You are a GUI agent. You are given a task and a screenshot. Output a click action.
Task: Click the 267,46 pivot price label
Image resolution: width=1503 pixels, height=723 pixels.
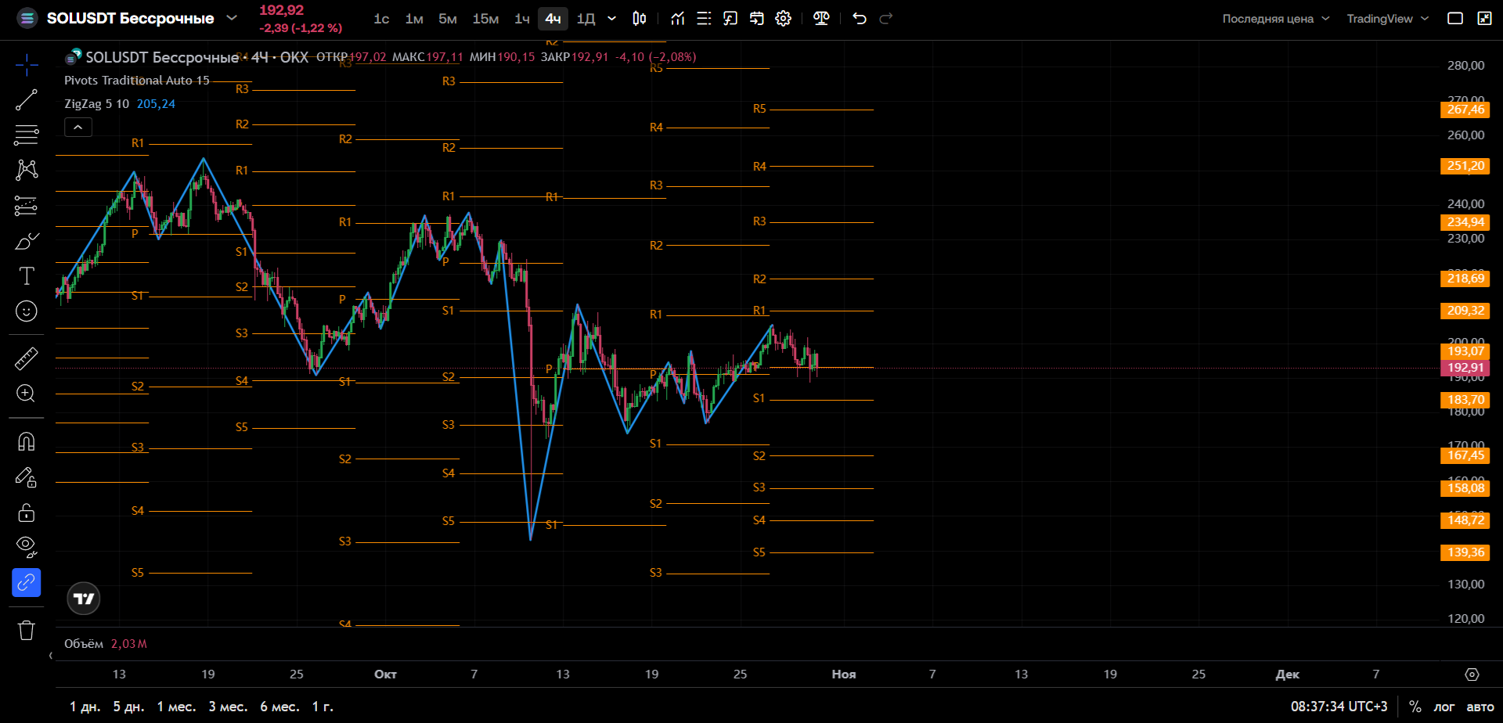(x=1465, y=110)
